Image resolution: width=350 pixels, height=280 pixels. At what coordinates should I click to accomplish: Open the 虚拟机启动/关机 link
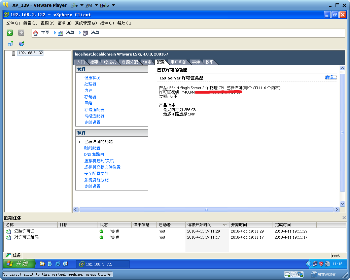click(x=99, y=161)
